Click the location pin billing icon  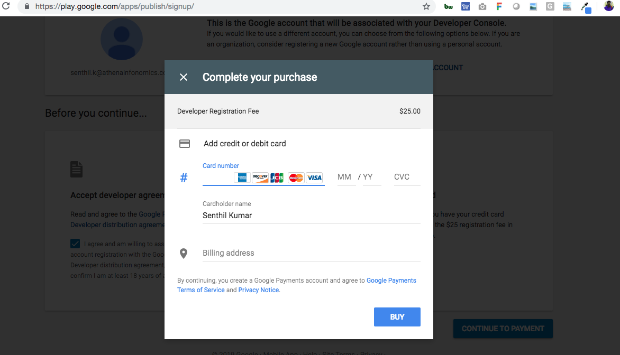pos(184,254)
